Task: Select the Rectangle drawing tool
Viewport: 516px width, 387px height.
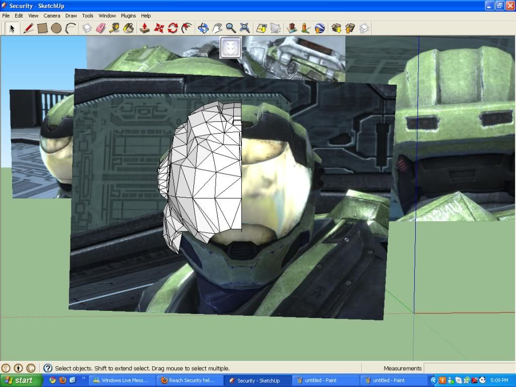Action: [x=42, y=28]
